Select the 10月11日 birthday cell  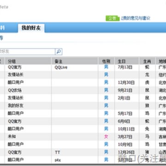click(x=126, y=129)
